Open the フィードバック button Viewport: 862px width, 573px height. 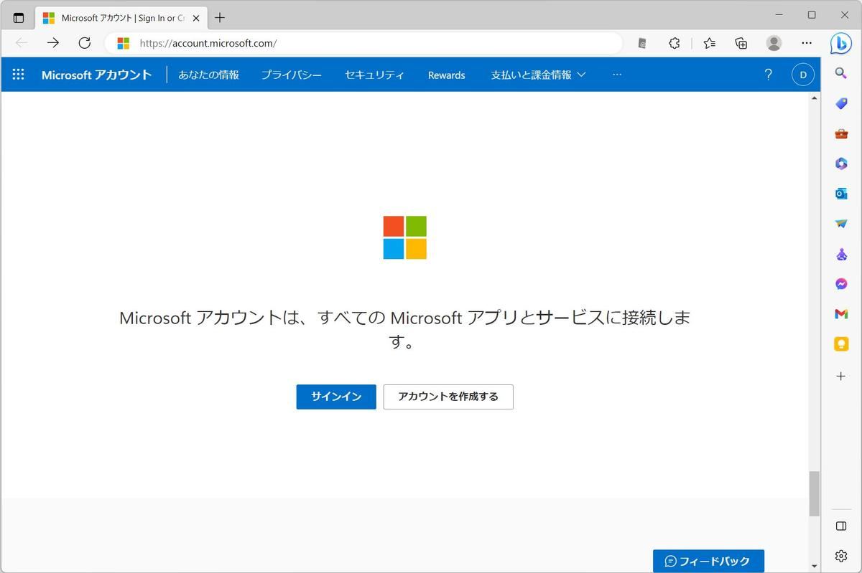[x=708, y=561]
